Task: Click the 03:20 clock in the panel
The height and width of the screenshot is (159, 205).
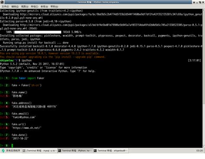Action: point(199,151)
